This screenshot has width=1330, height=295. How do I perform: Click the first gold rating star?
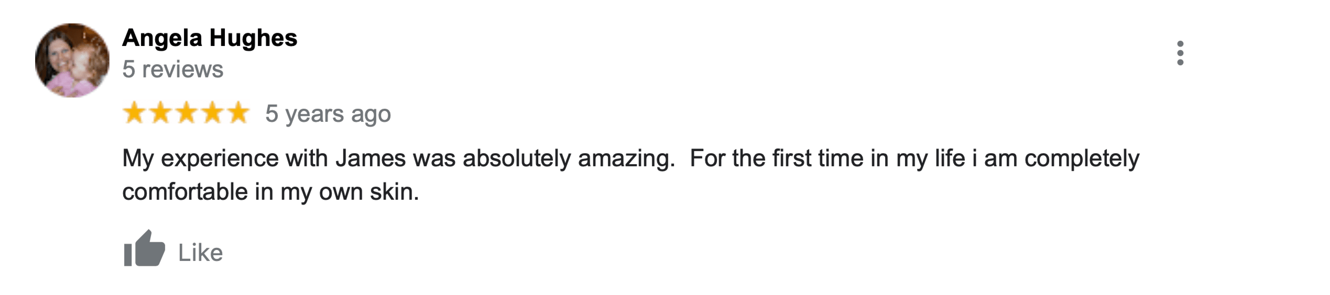[x=135, y=113]
